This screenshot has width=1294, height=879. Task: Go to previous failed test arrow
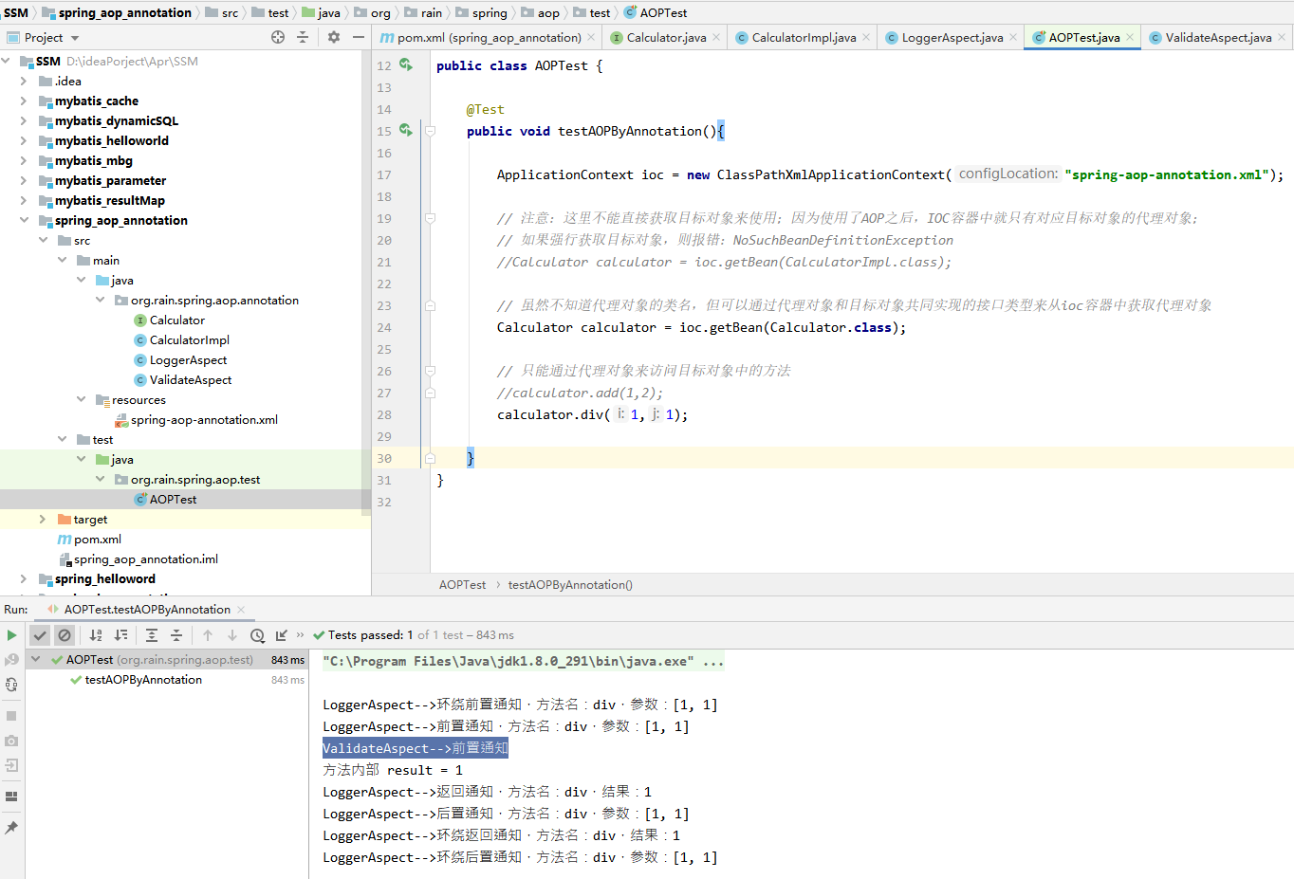[x=208, y=635]
